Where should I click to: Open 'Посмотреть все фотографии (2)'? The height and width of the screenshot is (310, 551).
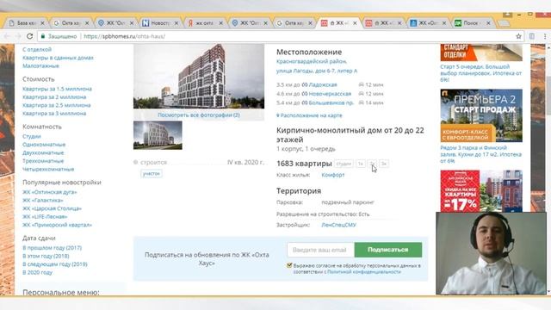(x=199, y=115)
